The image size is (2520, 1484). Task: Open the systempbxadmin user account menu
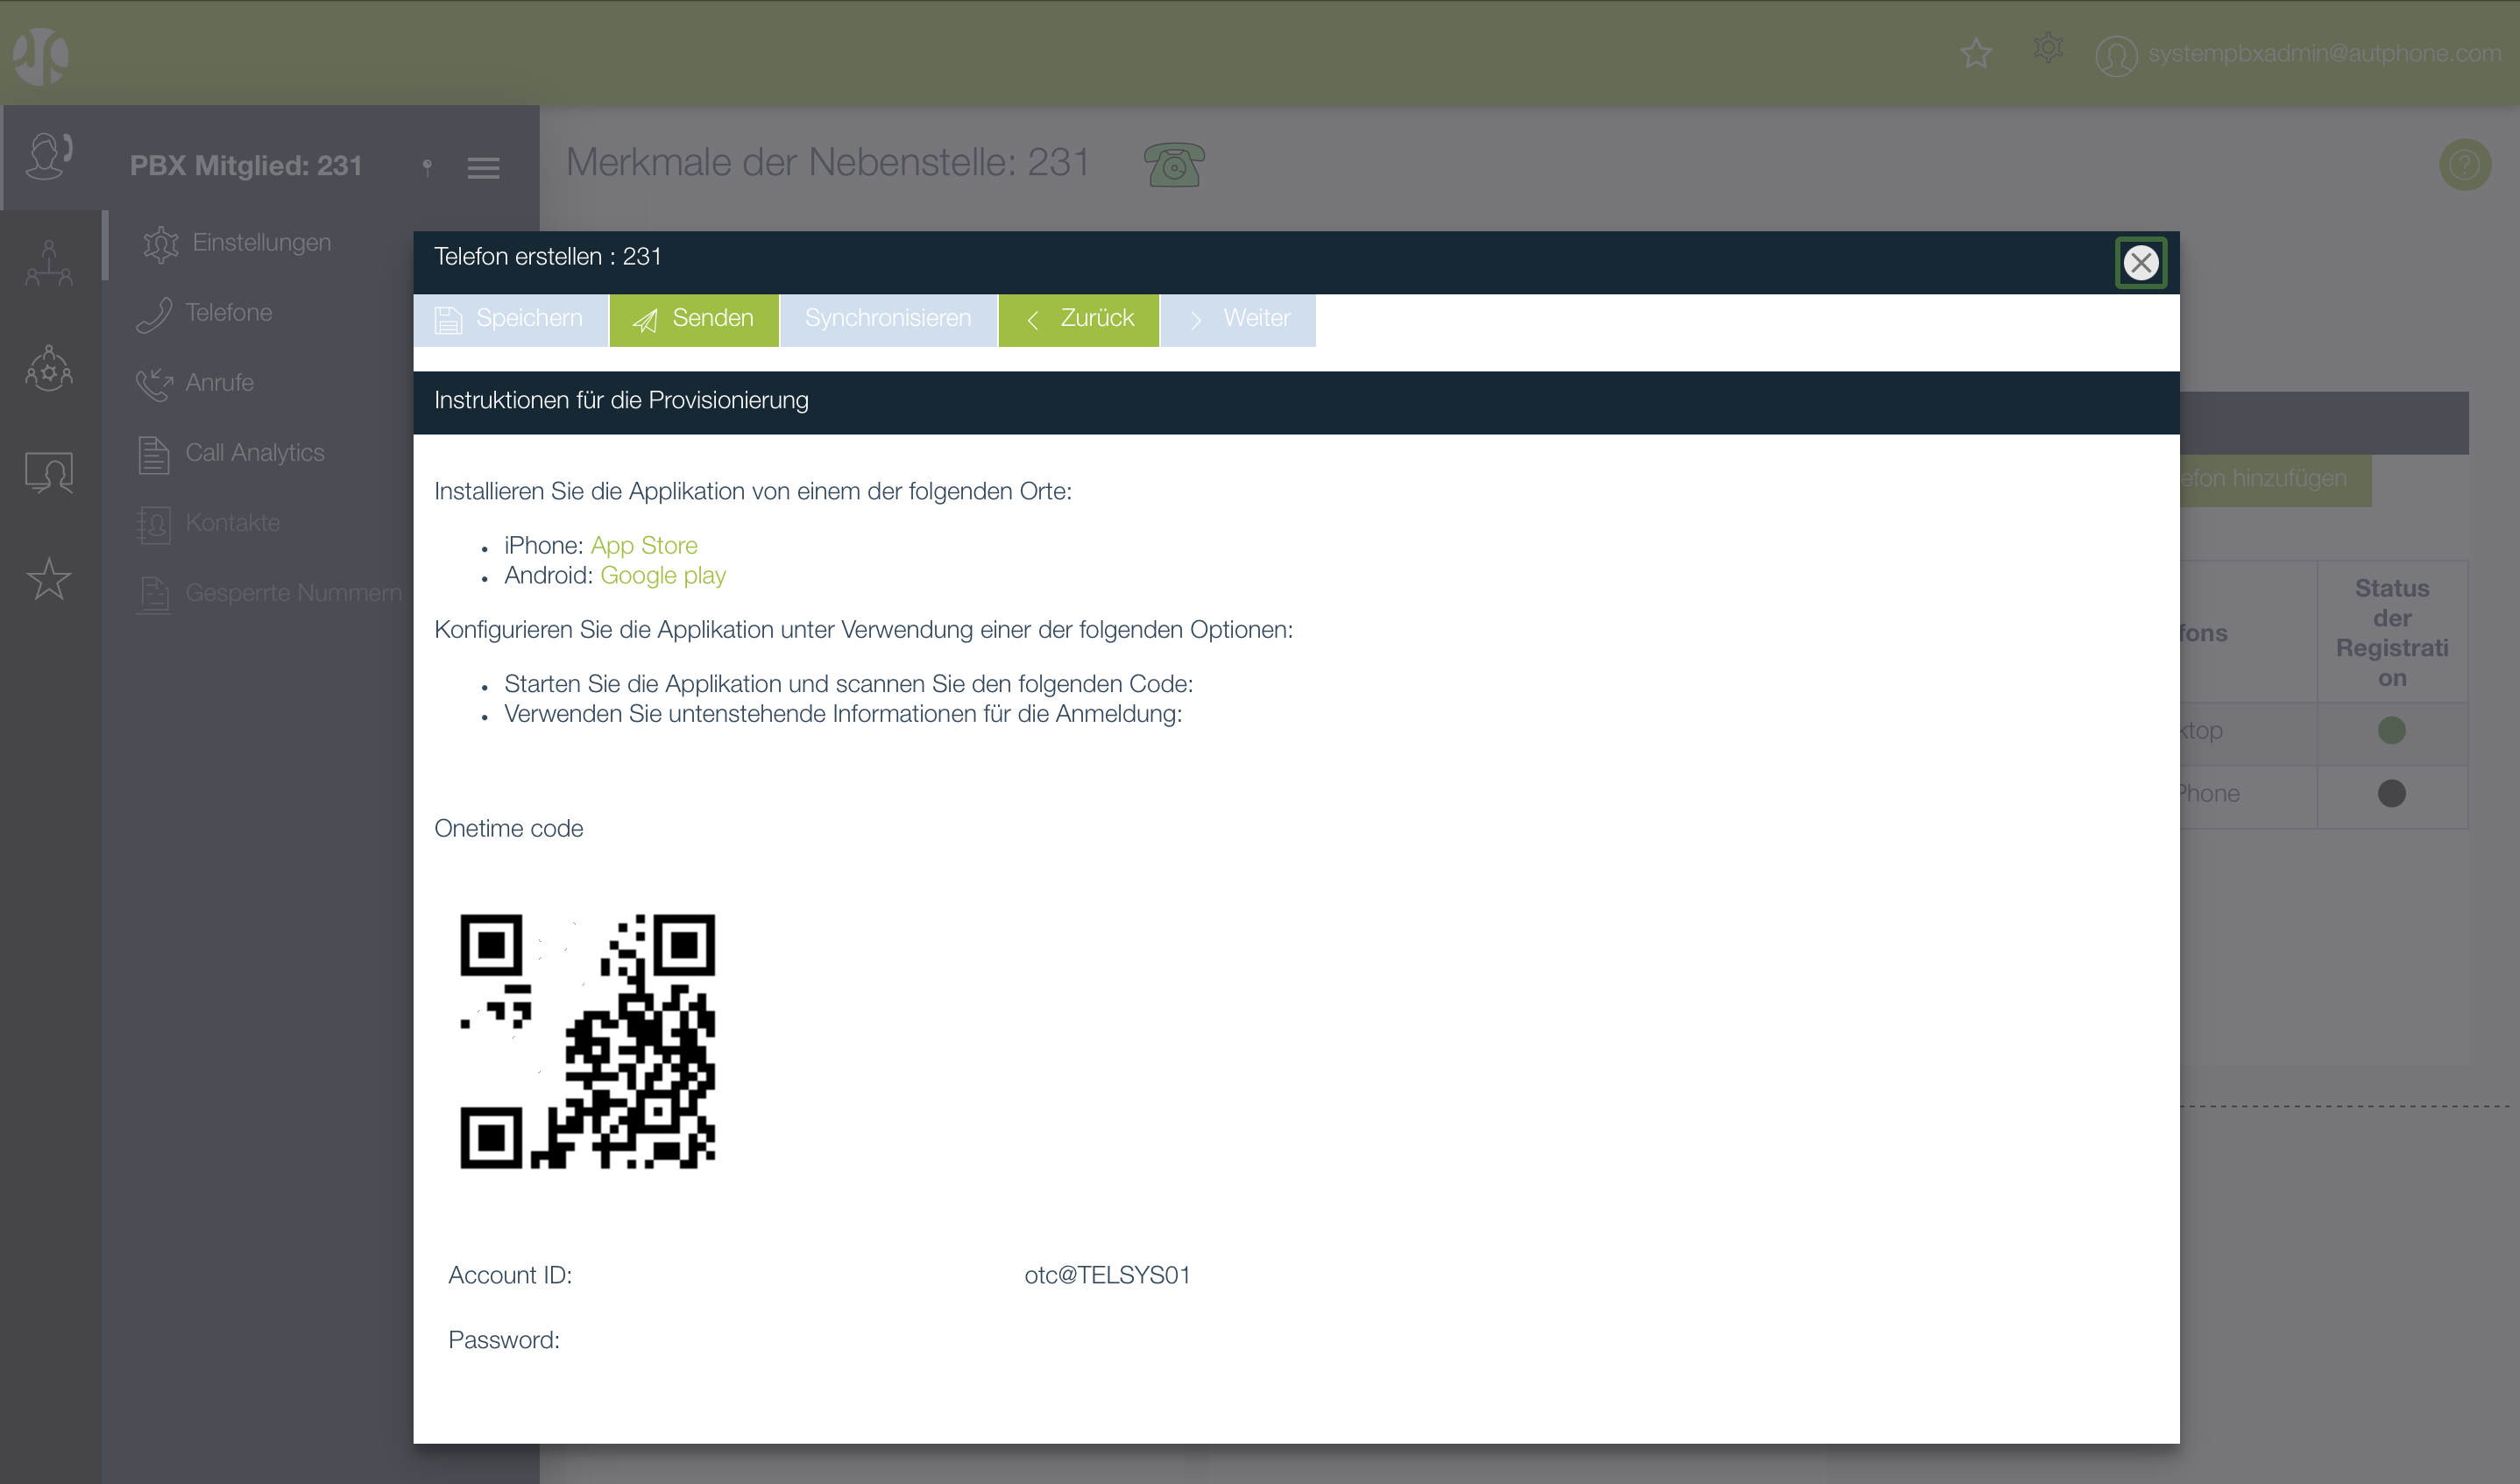click(x=2297, y=54)
